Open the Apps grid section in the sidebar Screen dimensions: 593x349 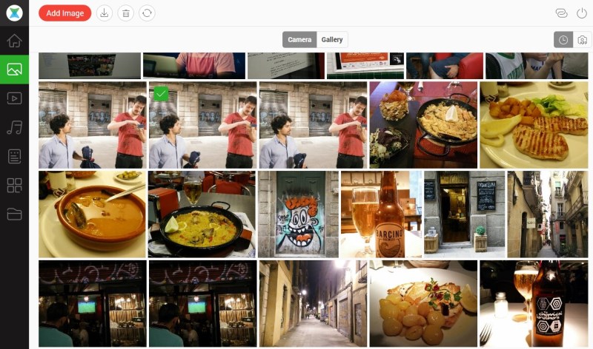pyautogui.click(x=14, y=185)
